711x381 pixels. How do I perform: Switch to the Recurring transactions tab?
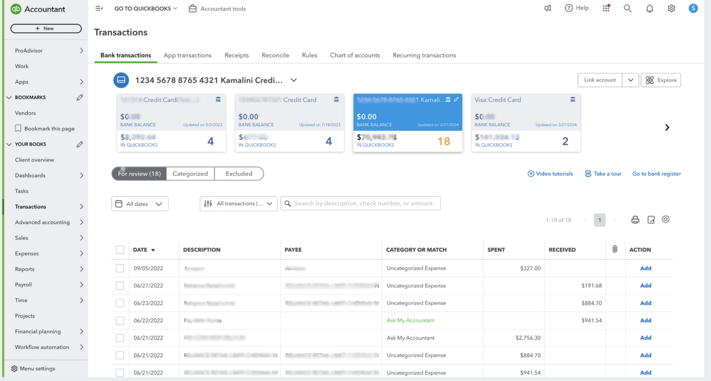(x=424, y=55)
